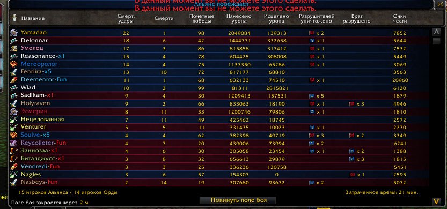447x209 pixels.
Task: Click the scroll down arrow at bottom right
Action: (436, 201)
